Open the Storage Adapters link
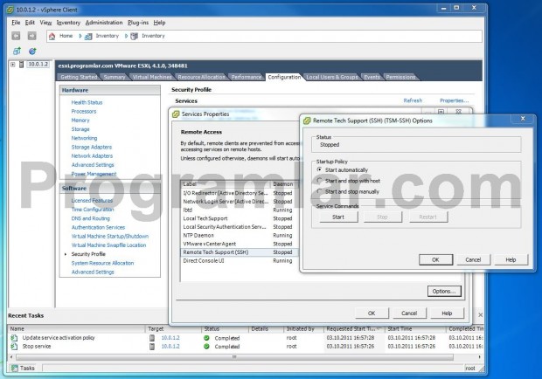 pos(92,147)
